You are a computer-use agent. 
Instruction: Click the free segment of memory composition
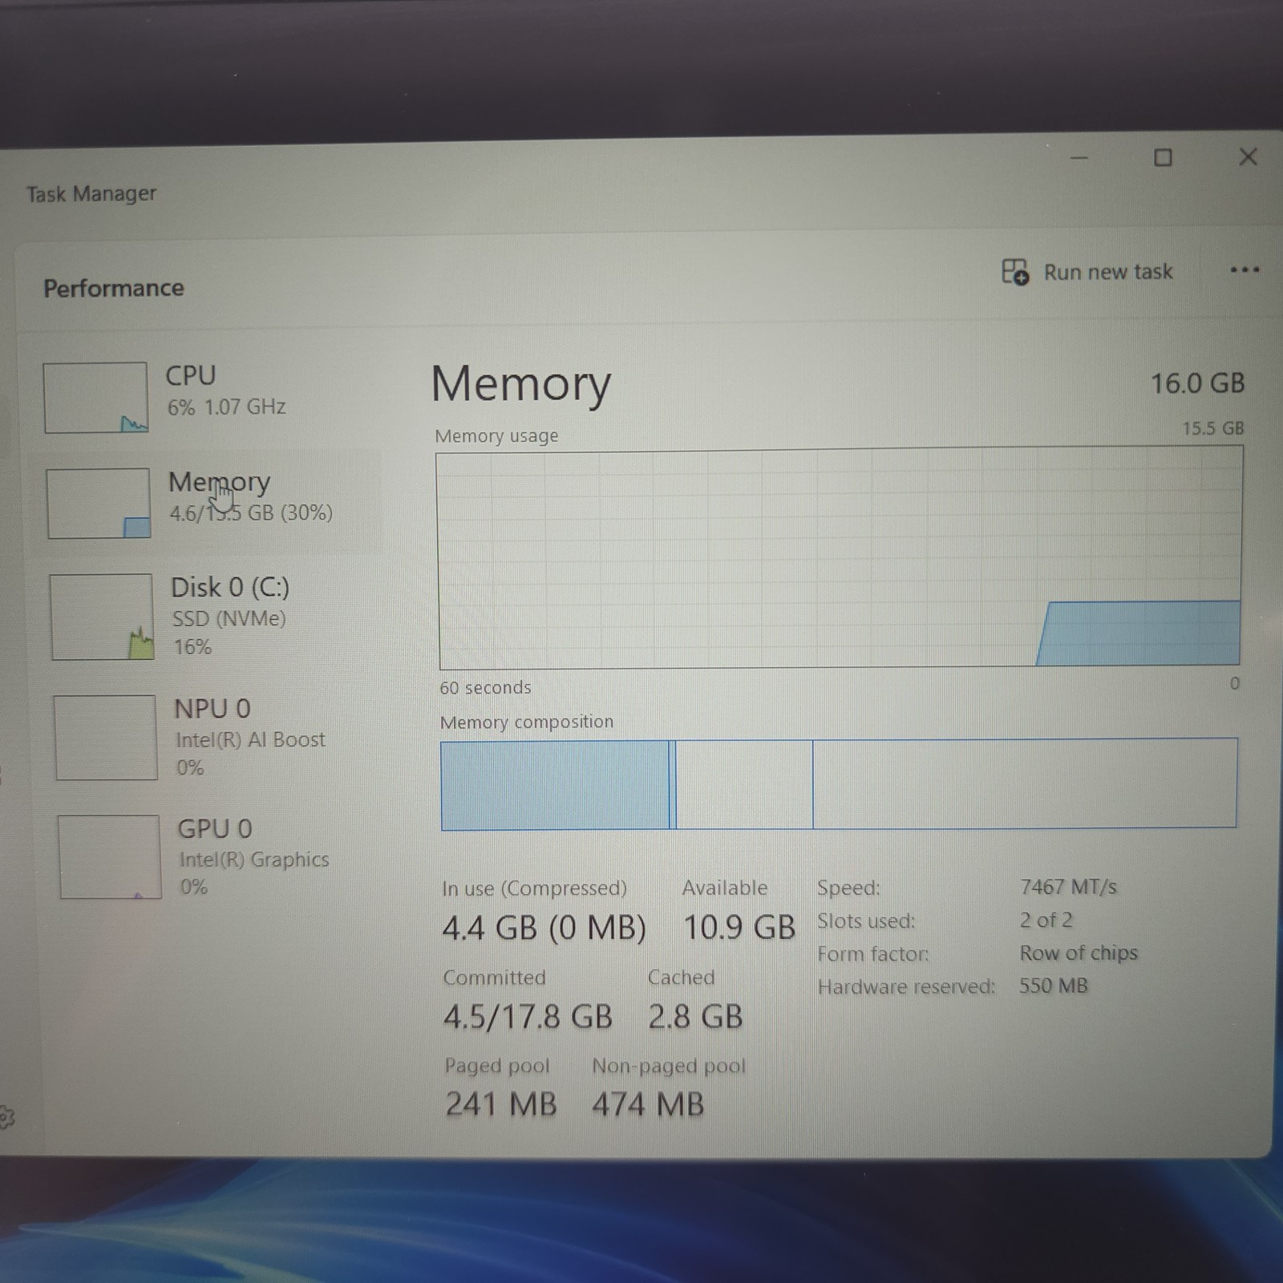pos(1025,783)
